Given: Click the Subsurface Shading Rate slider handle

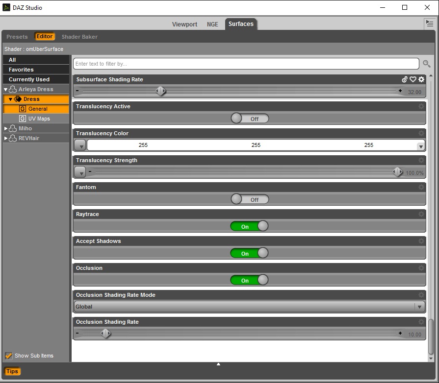Looking at the screenshot, I should tap(161, 91).
